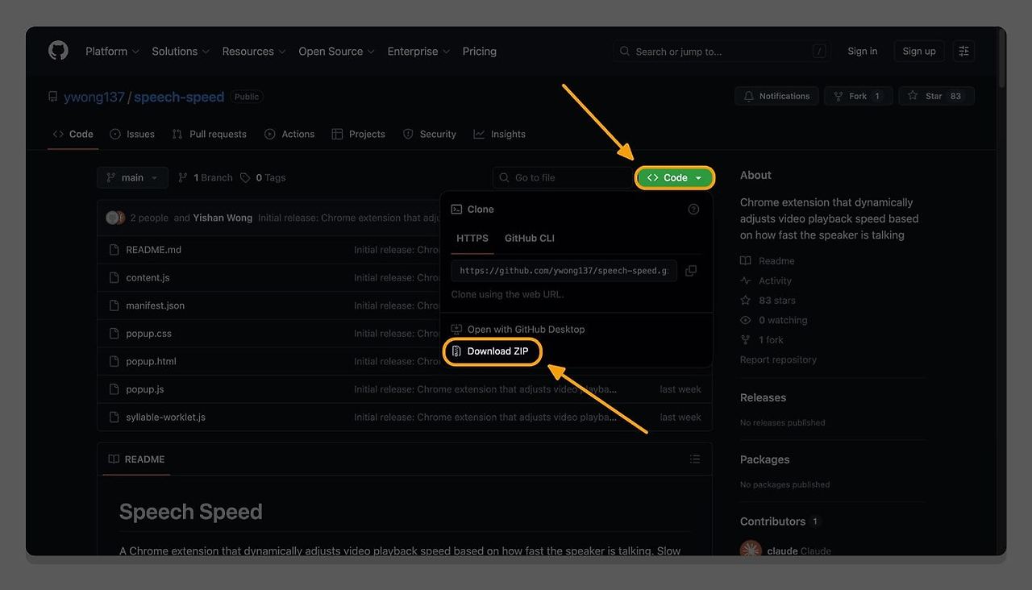
Task: View the 83 stars link
Action: pos(768,301)
